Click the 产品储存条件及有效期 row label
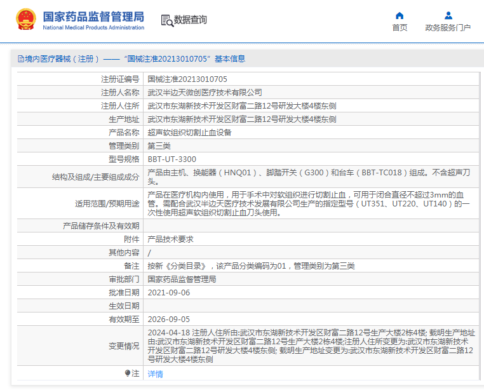 coord(101,226)
